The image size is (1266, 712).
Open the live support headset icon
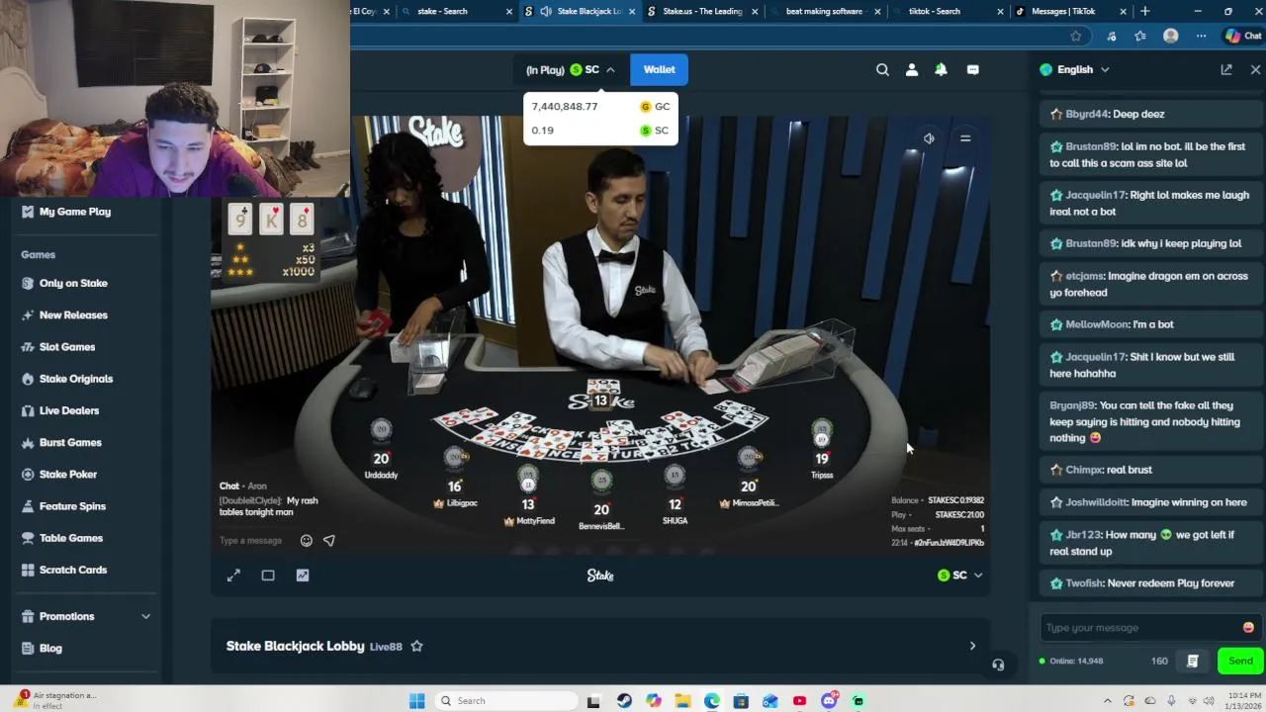click(x=998, y=665)
